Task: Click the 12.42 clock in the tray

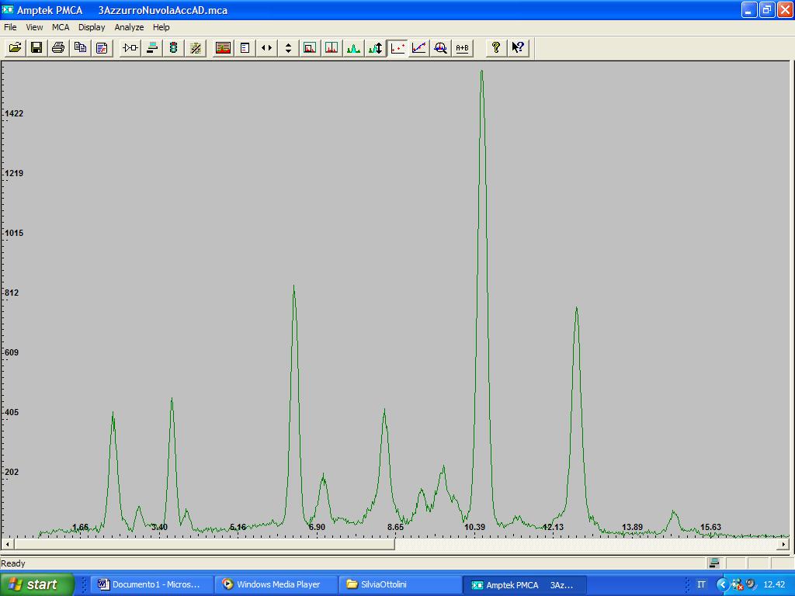Action: (x=774, y=585)
